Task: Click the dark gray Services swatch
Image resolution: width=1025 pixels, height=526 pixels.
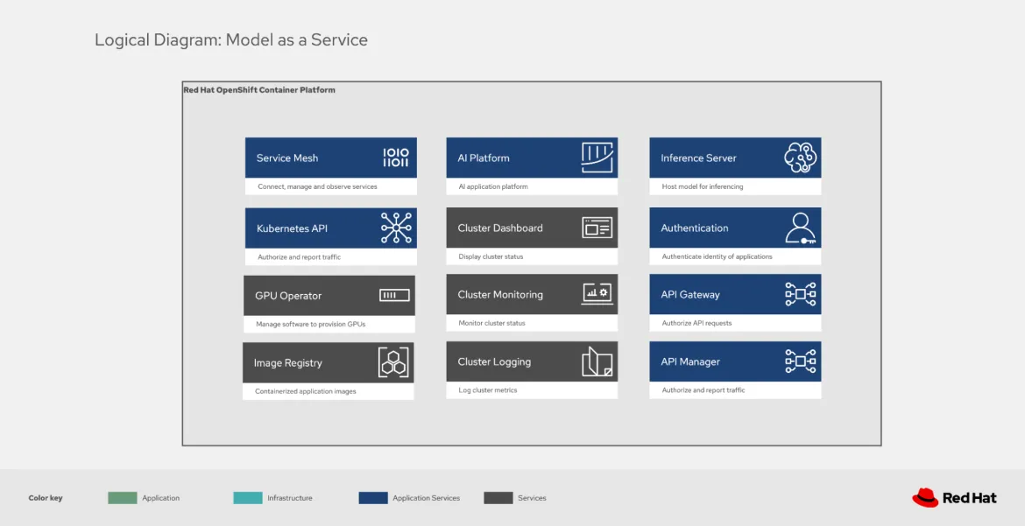Action: 498,498
